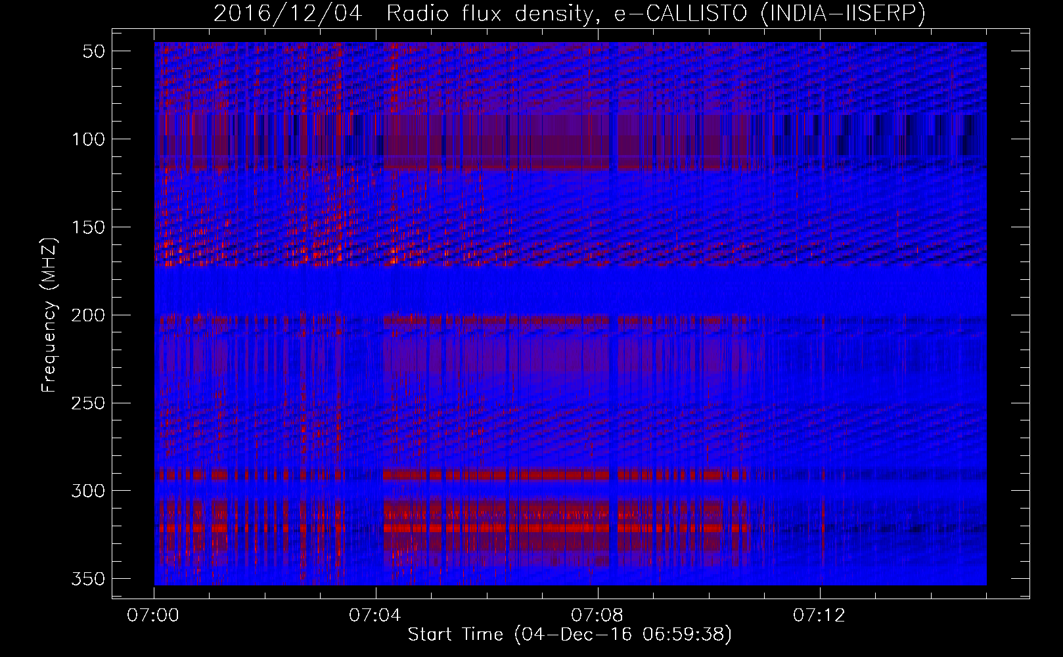1063x657 pixels.
Task: Click the '07:04' time tick label
Action: pyautogui.click(x=375, y=616)
